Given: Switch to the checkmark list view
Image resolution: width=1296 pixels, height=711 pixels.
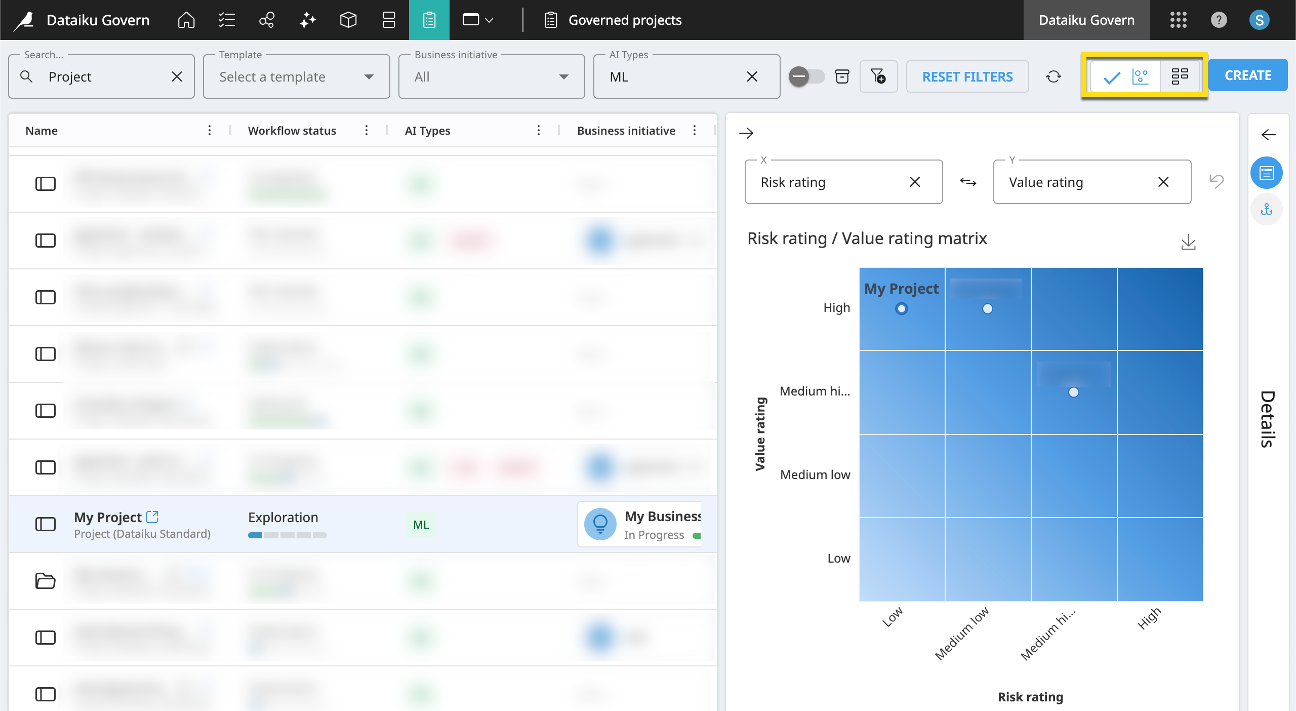Looking at the screenshot, I should (1111, 76).
